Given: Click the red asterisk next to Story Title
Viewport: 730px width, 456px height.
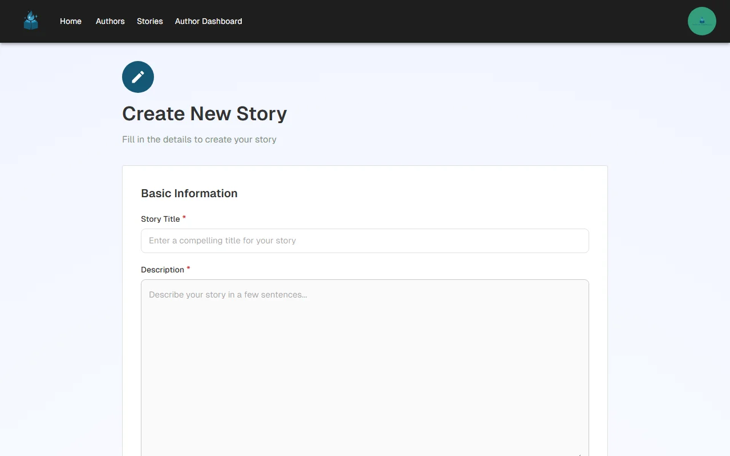Looking at the screenshot, I should (184, 218).
